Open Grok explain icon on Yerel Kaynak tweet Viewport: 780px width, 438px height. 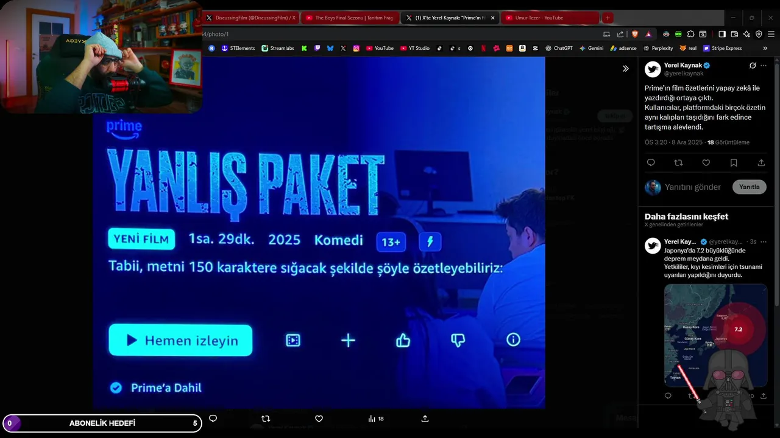753,66
